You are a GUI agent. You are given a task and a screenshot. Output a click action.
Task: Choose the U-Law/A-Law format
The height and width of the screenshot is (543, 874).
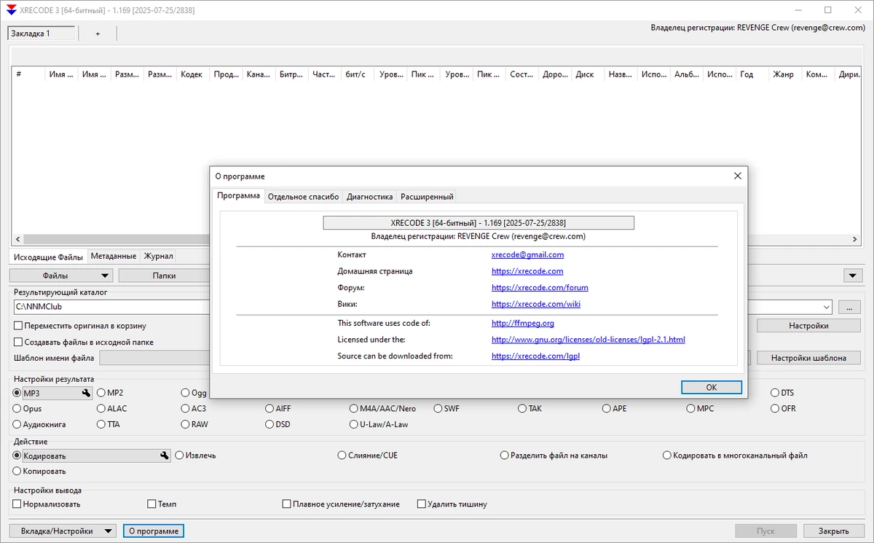379,424
